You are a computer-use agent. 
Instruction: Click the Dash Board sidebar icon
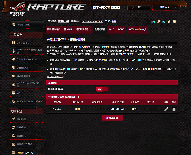tap(14, 42)
